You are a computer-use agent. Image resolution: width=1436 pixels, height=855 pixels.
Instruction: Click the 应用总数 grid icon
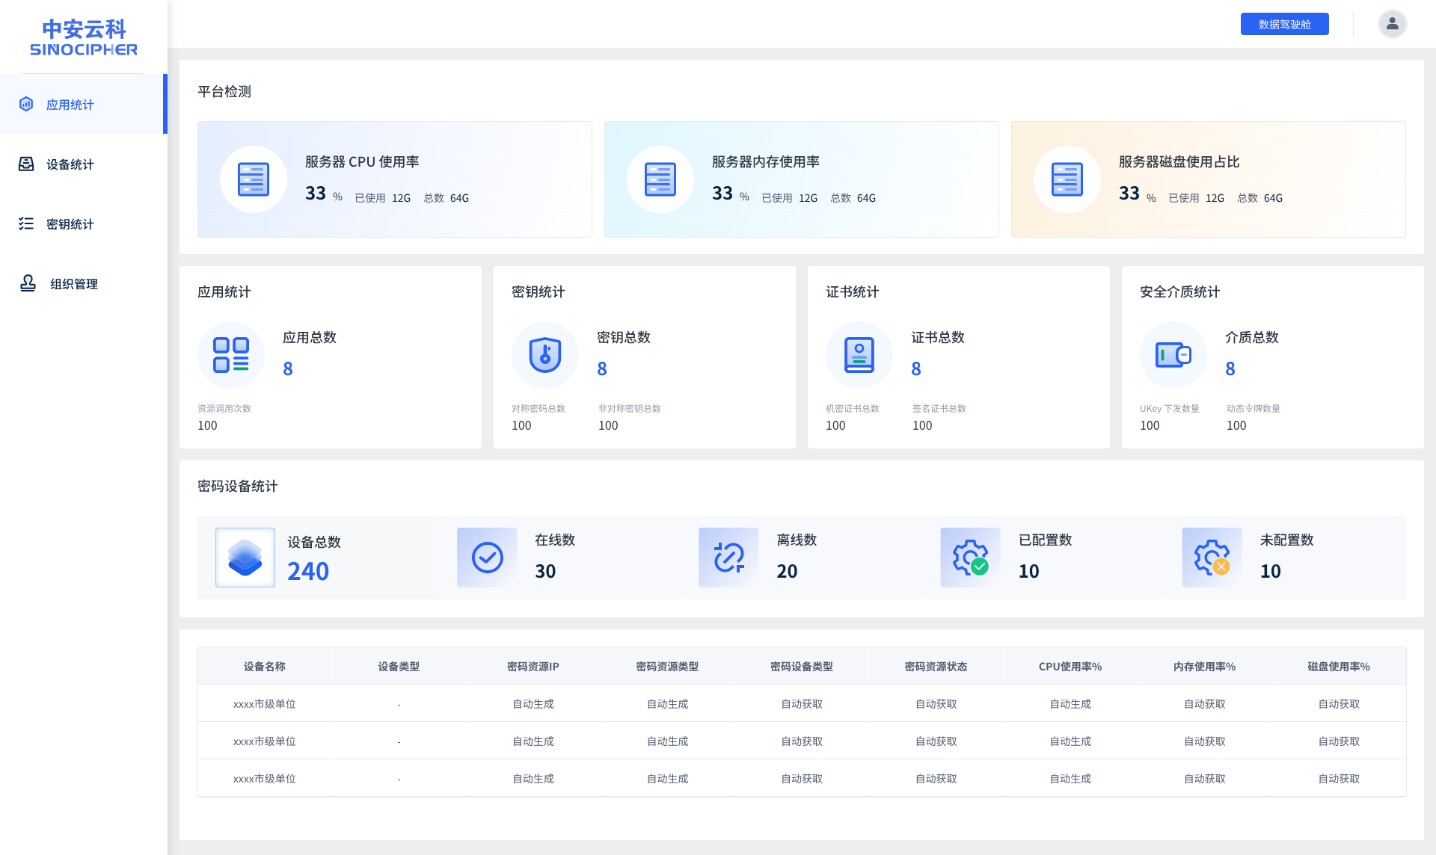[x=231, y=355]
